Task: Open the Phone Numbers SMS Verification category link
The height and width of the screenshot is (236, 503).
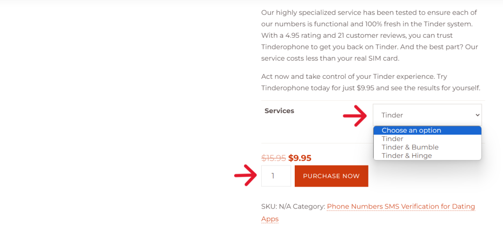Action: click(x=400, y=207)
